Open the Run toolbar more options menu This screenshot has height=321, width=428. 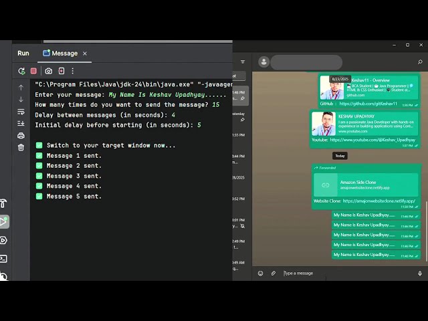pyautogui.click(x=73, y=72)
